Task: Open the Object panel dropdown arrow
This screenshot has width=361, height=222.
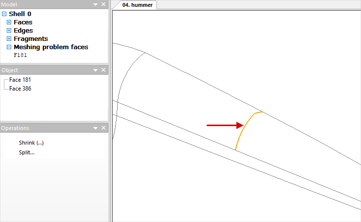Action: pos(96,70)
